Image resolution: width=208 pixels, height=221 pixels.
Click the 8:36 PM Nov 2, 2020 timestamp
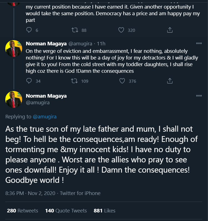pos(30,193)
